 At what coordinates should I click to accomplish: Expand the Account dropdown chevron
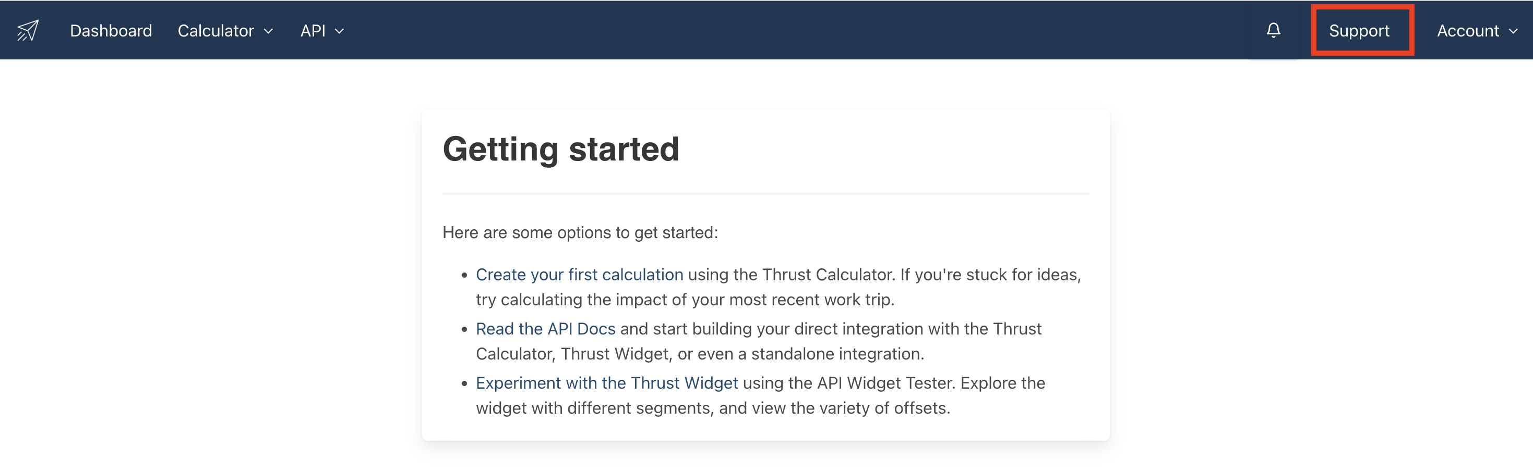pyautogui.click(x=1513, y=31)
